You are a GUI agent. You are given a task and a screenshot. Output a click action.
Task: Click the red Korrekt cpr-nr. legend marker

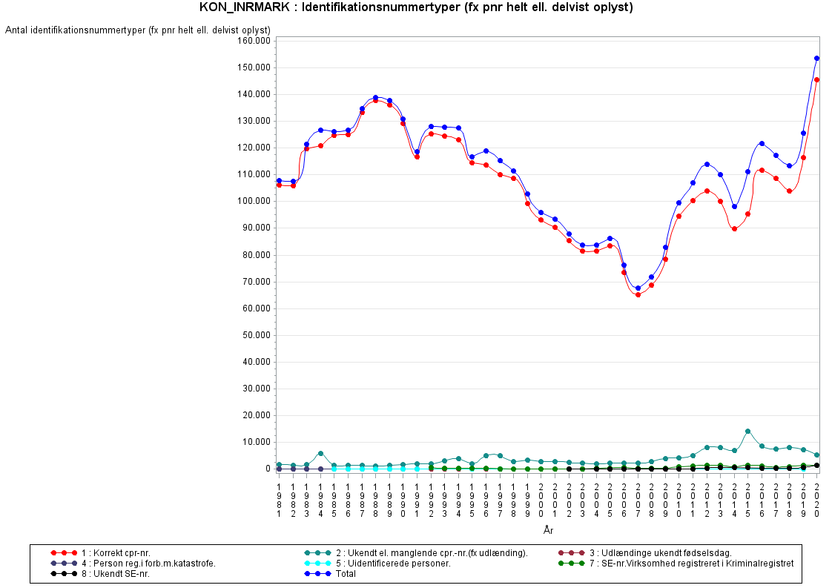click(x=65, y=553)
